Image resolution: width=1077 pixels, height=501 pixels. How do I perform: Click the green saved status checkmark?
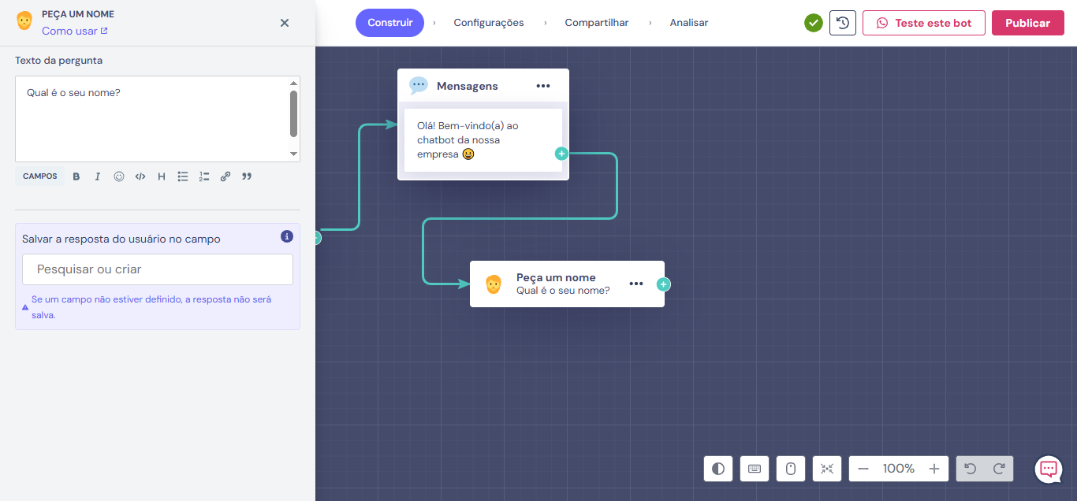click(x=814, y=23)
